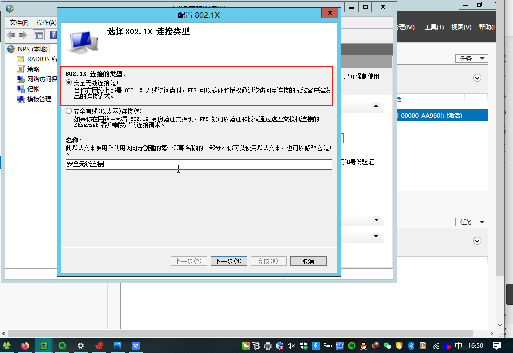
Task: Click the green eye app on taskbar
Action: tap(43, 346)
